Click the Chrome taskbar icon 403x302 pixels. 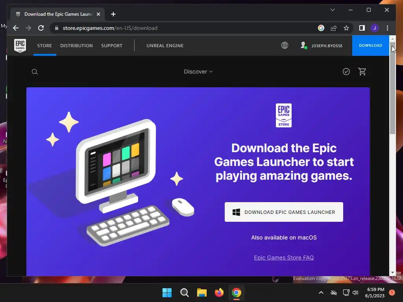click(237, 293)
